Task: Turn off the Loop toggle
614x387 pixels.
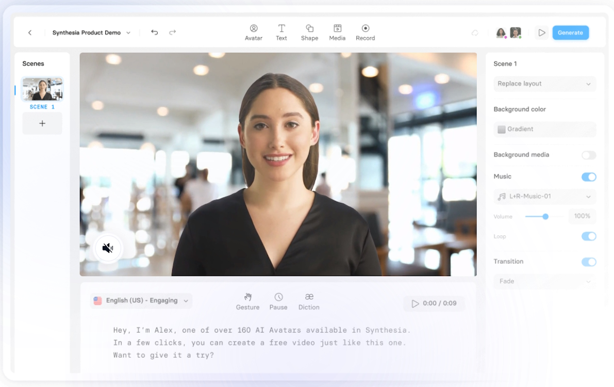Action: point(588,236)
